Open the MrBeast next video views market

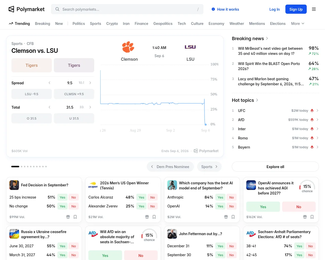[x=270, y=51]
